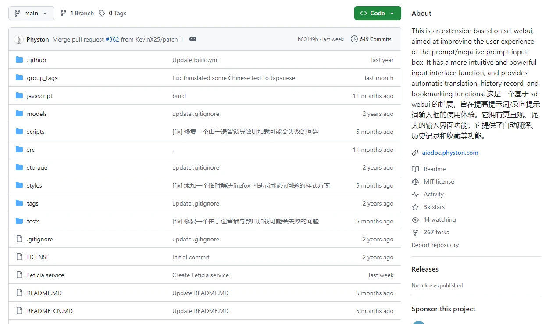Image resolution: width=542 pixels, height=324 pixels.
Task: Expand commit message details ellipsis
Action: (193, 39)
